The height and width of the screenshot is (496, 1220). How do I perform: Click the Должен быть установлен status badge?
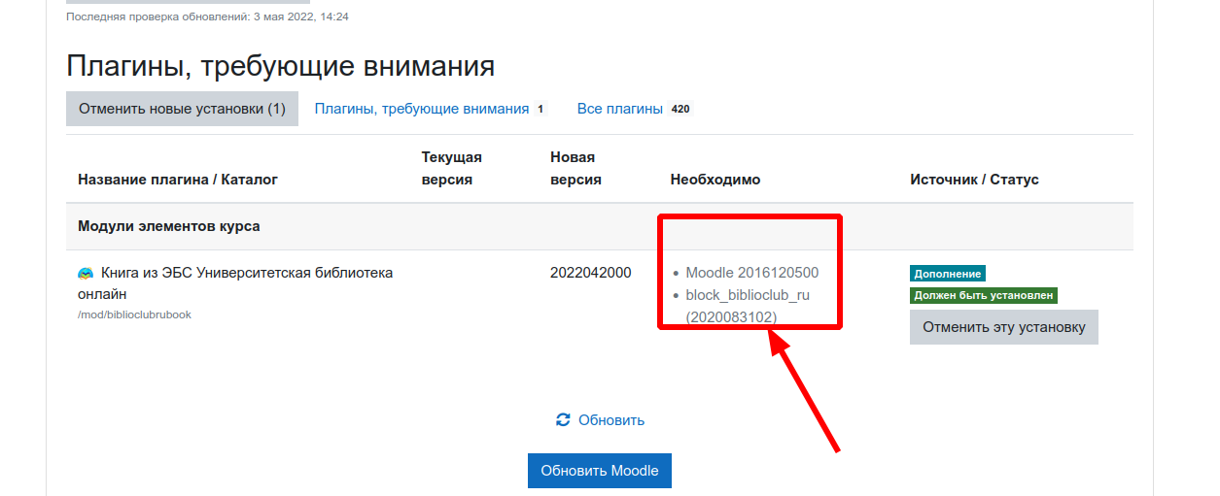click(984, 295)
